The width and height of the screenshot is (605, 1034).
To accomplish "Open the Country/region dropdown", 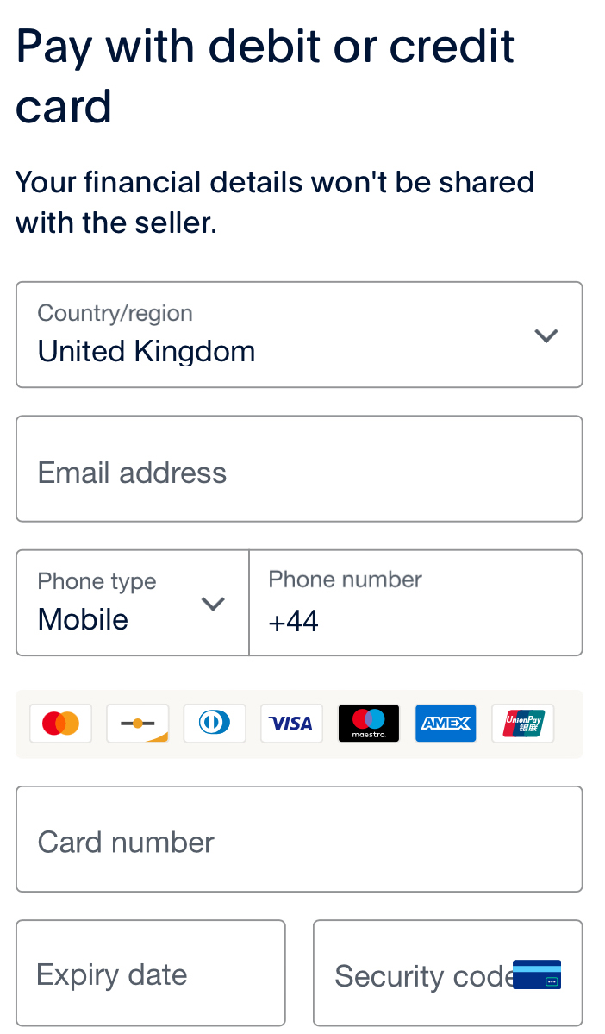I will point(299,335).
